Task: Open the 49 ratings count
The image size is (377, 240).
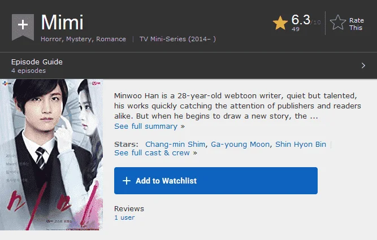Action: 296,29
